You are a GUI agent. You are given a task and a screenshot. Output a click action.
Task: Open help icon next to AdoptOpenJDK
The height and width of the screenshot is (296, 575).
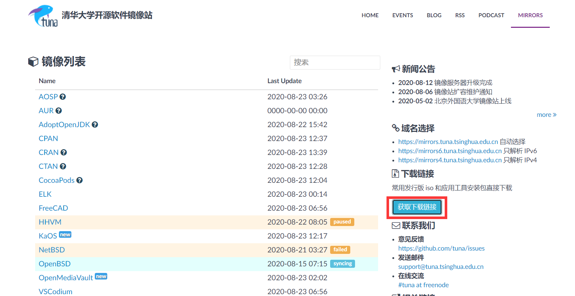95,125
